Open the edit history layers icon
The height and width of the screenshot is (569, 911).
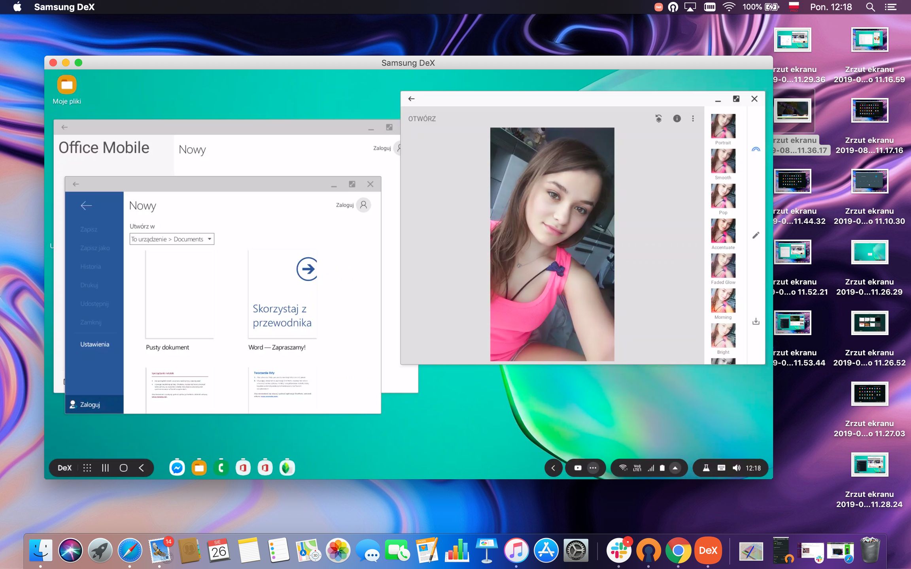pyautogui.click(x=658, y=119)
